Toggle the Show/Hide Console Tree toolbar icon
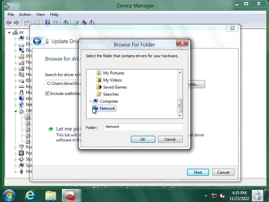Image resolution: width=269 pixels, height=202 pixels. point(27,23)
